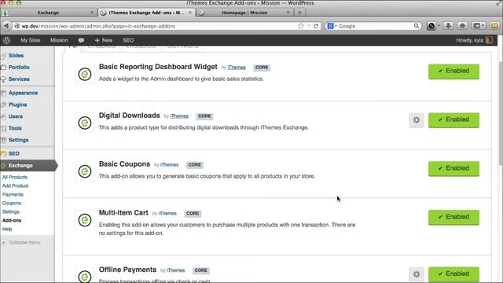The height and width of the screenshot is (283, 503).
Task: Go to All Products under Exchange
Action: tap(15, 177)
